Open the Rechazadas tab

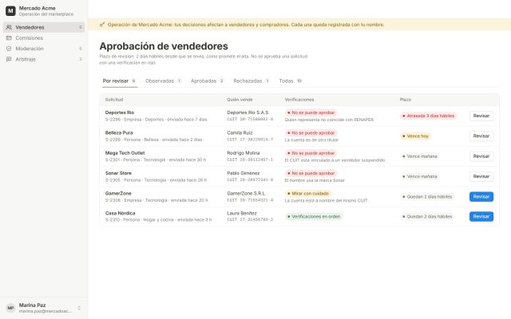pyautogui.click(x=252, y=81)
